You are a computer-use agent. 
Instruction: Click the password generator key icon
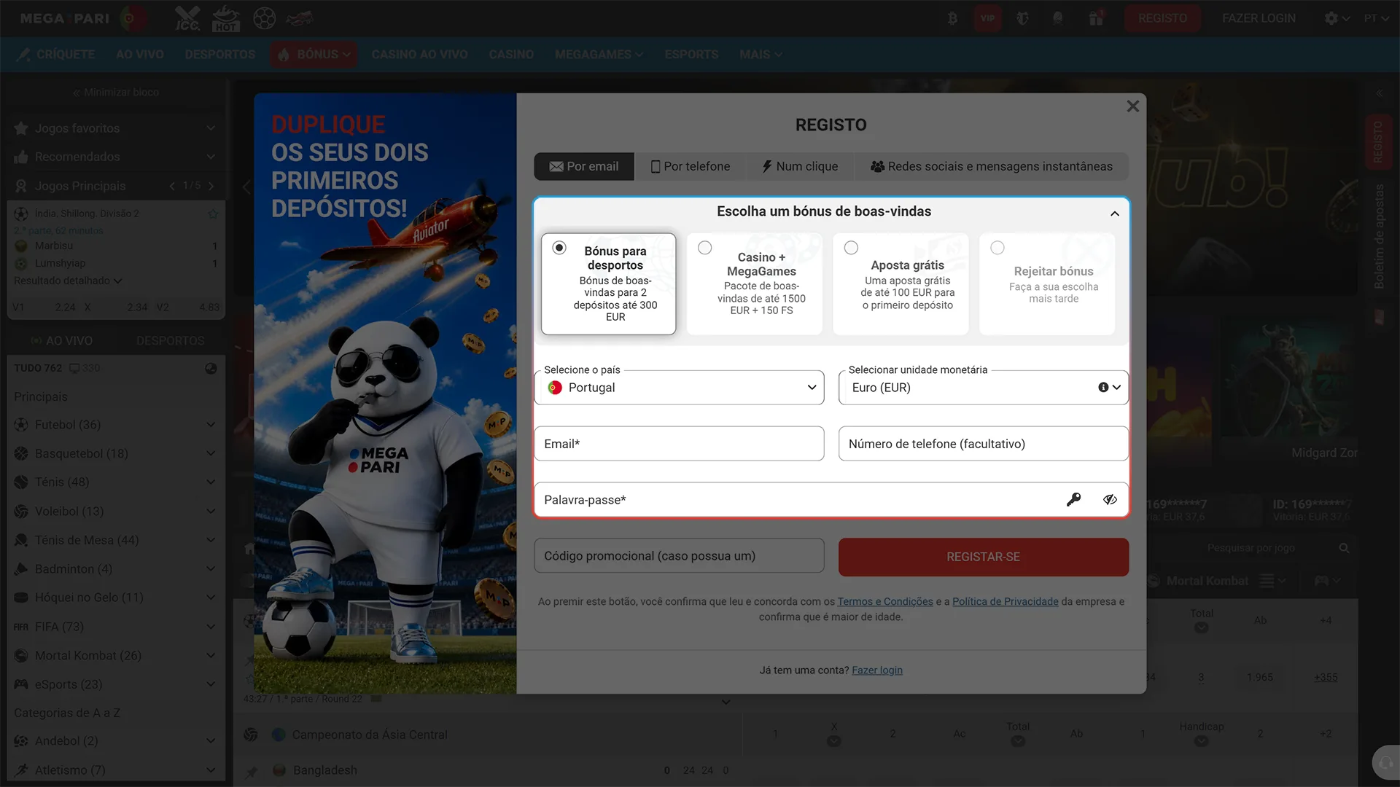[1073, 500]
